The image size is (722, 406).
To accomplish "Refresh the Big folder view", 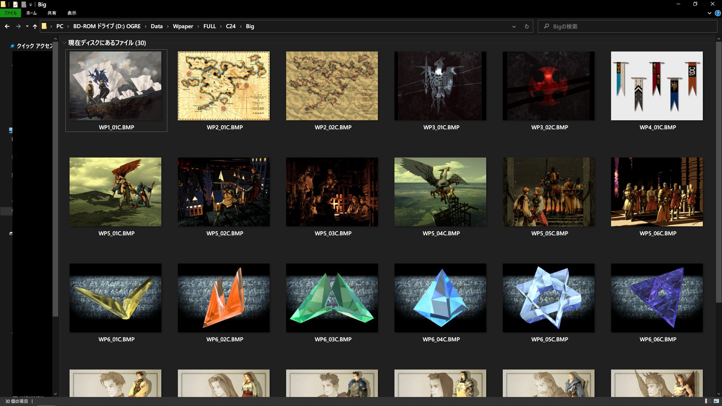I will point(526,26).
